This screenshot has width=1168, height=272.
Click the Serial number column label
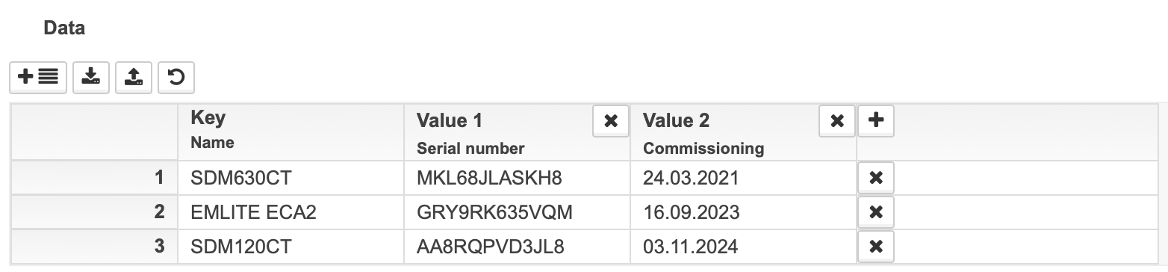[x=470, y=148]
